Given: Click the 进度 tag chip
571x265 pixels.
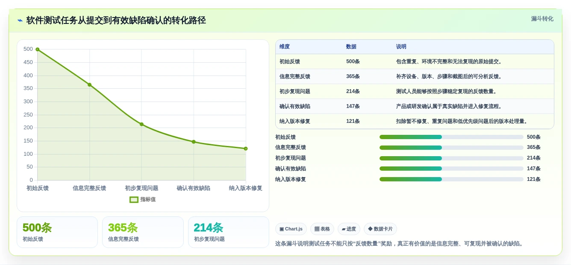Looking at the screenshot, I should pyautogui.click(x=349, y=229).
